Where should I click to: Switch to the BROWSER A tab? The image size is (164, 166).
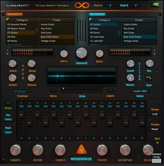click(x=14, y=14)
